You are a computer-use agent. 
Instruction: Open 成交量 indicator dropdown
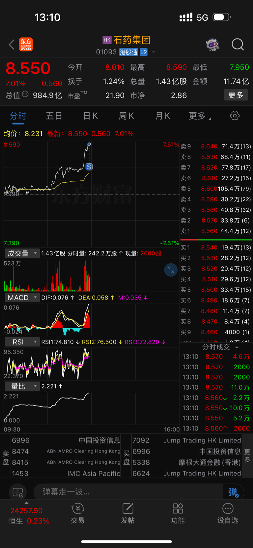pyautogui.click(x=22, y=253)
